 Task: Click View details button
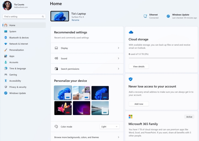pos(139,67)
